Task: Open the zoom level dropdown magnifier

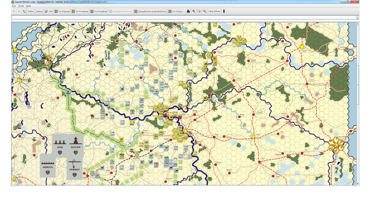Action: pyautogui.click(x=199, y=11)
